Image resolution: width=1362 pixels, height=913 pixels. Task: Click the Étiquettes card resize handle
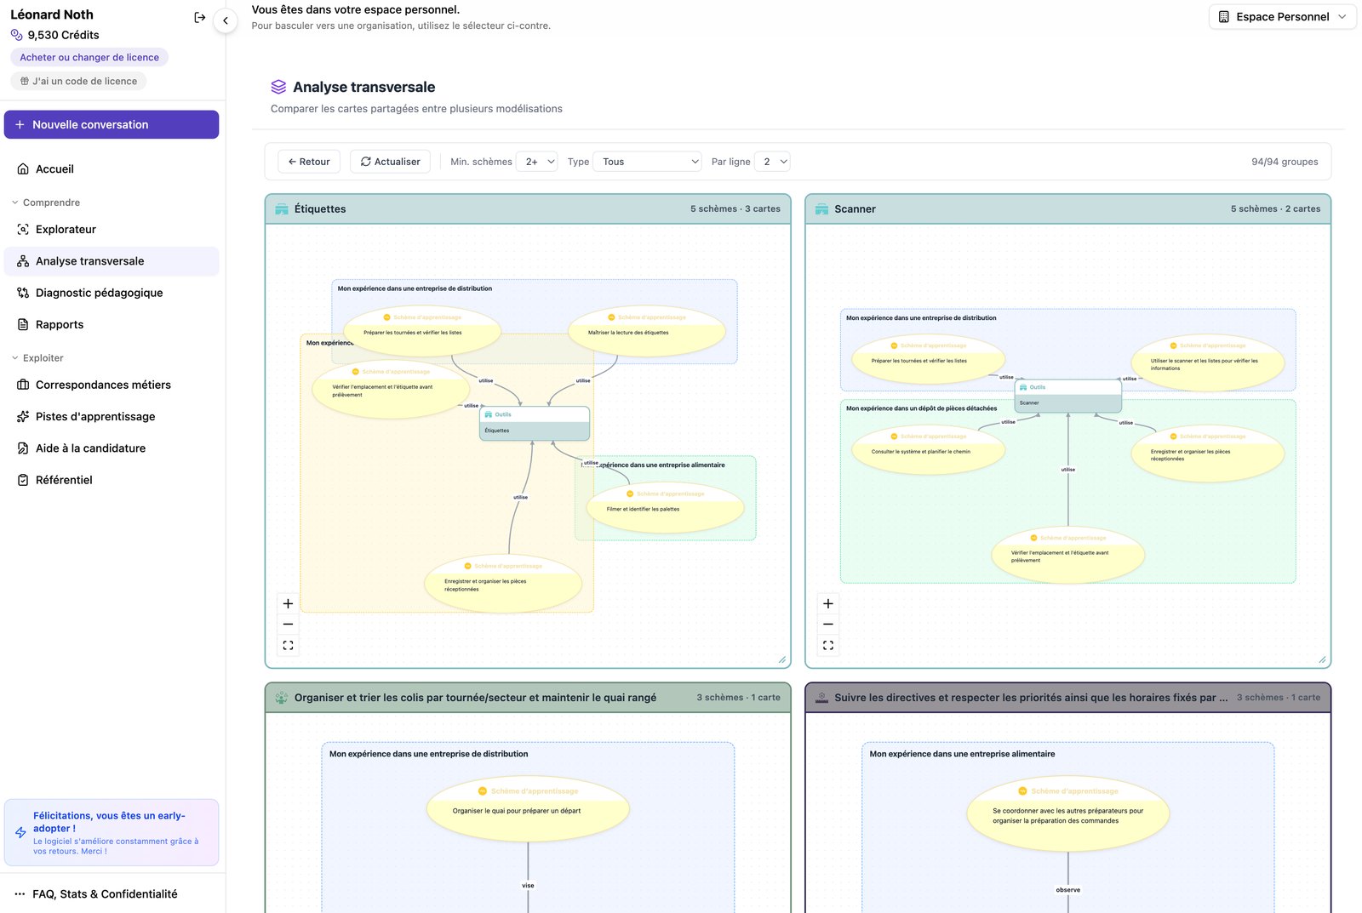781,659
